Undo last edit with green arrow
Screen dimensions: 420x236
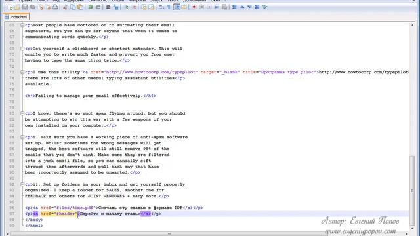[91, 7]
